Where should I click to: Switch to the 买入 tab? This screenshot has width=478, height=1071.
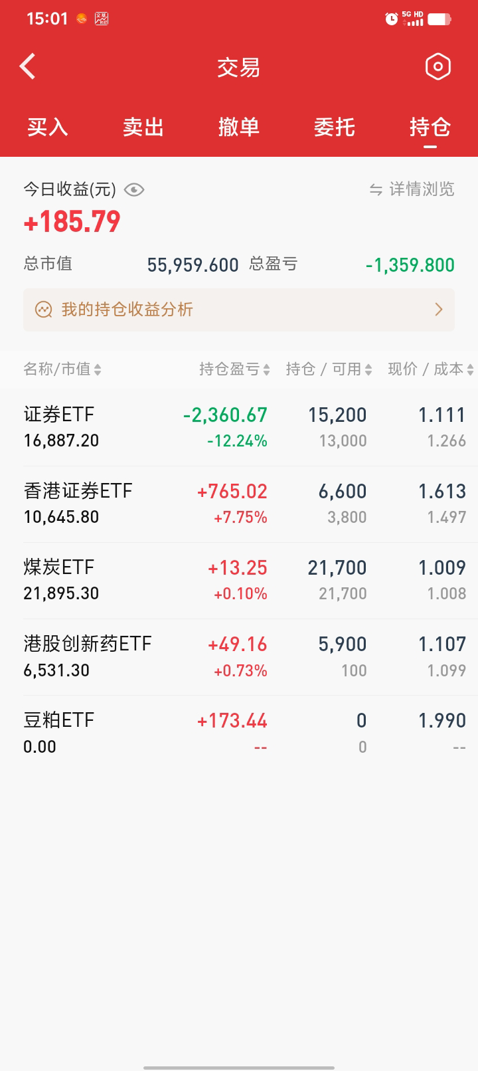[48, 127]
